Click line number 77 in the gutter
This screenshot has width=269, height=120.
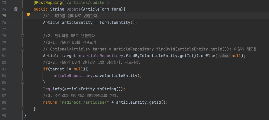coord(4,29)
